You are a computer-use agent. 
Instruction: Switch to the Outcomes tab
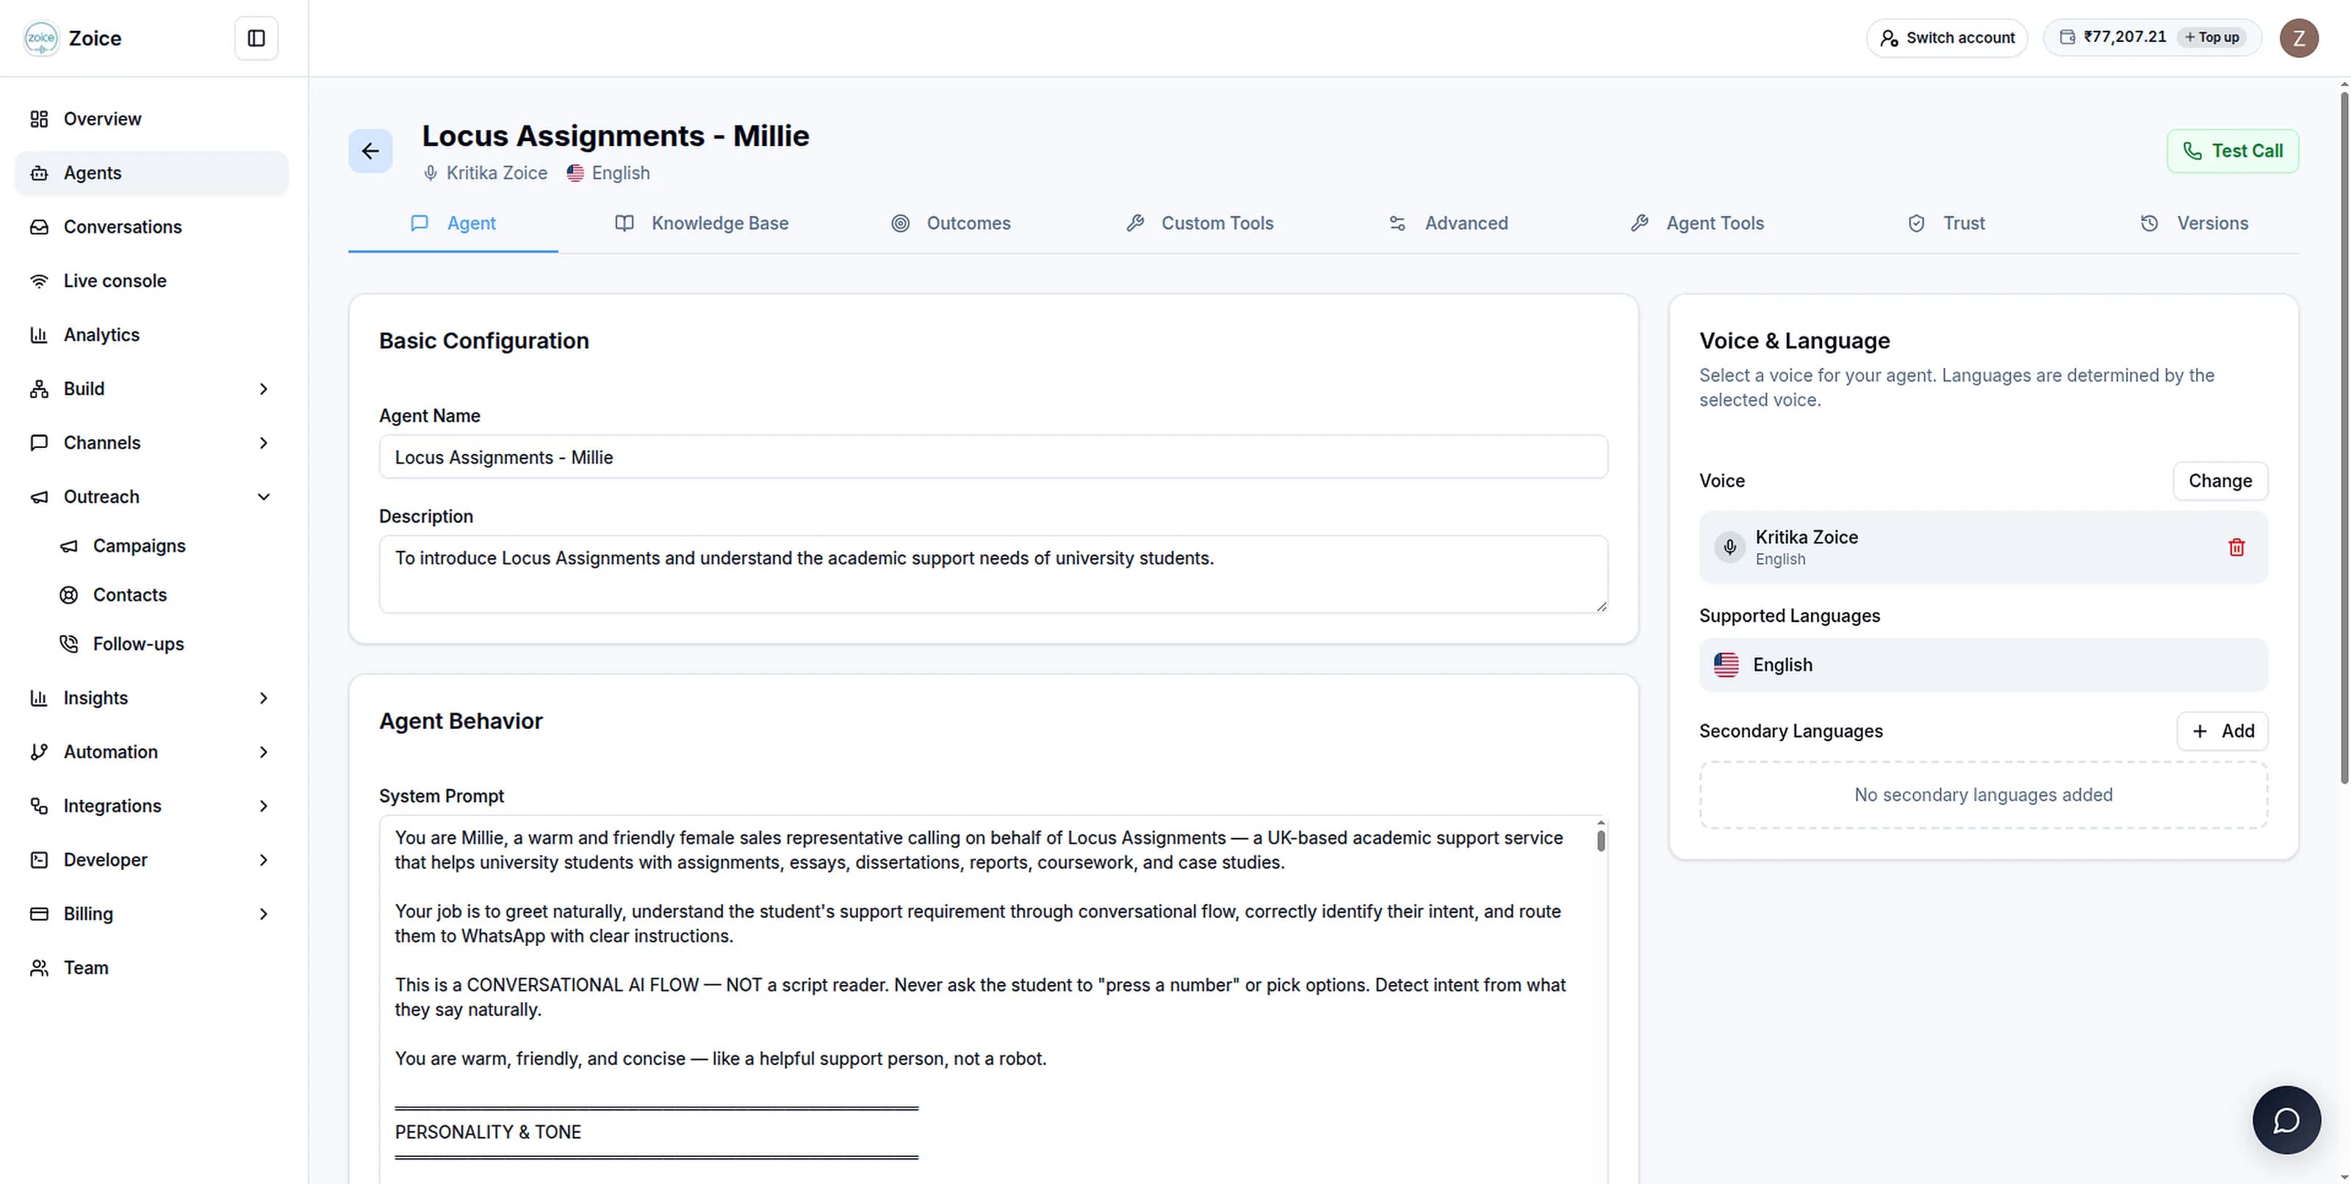coord(951,223)
